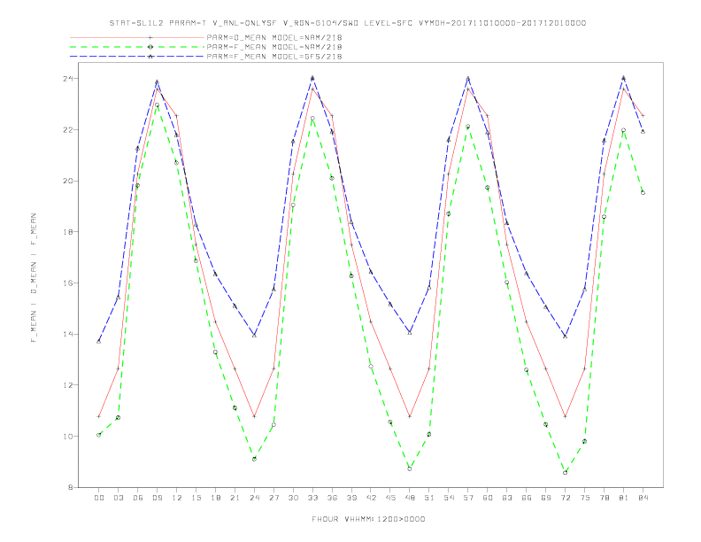Click y-axis tick value 24
Viewport: 701px width, 542px height.
point(68,79)
